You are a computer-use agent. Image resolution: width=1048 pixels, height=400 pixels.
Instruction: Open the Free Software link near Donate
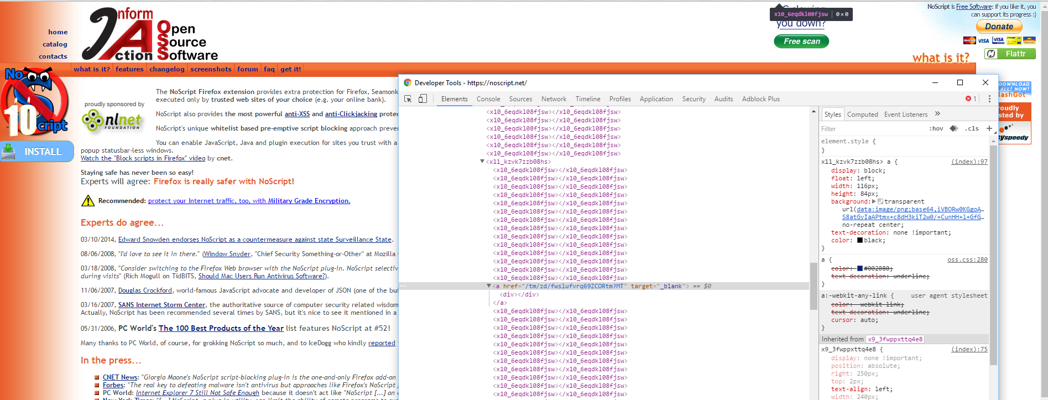[x=974, y=7]
